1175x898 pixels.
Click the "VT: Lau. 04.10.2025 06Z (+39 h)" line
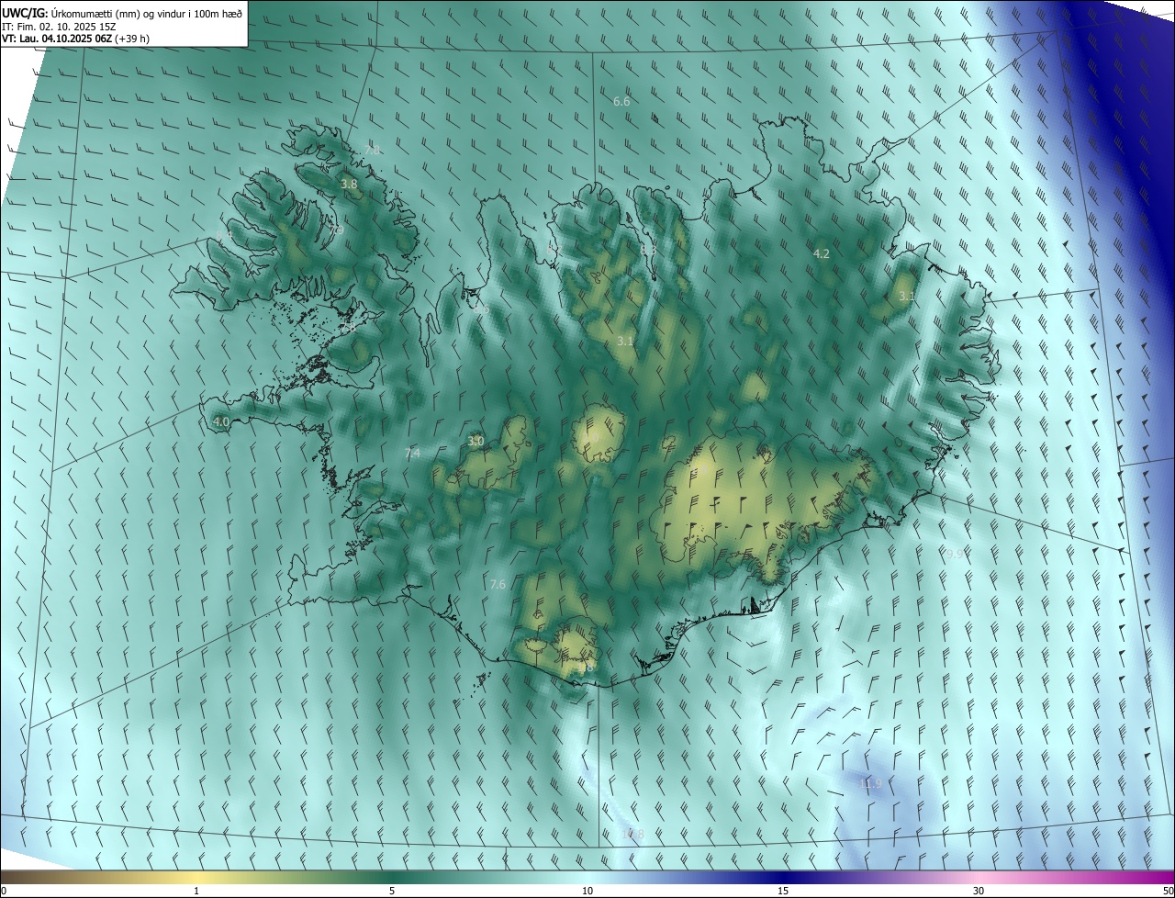[76, 39]
